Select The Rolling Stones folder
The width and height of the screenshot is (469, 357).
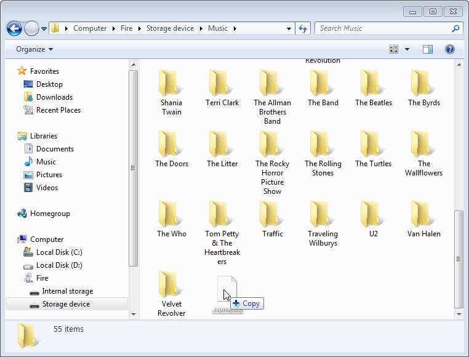click(x=323, y=153)
